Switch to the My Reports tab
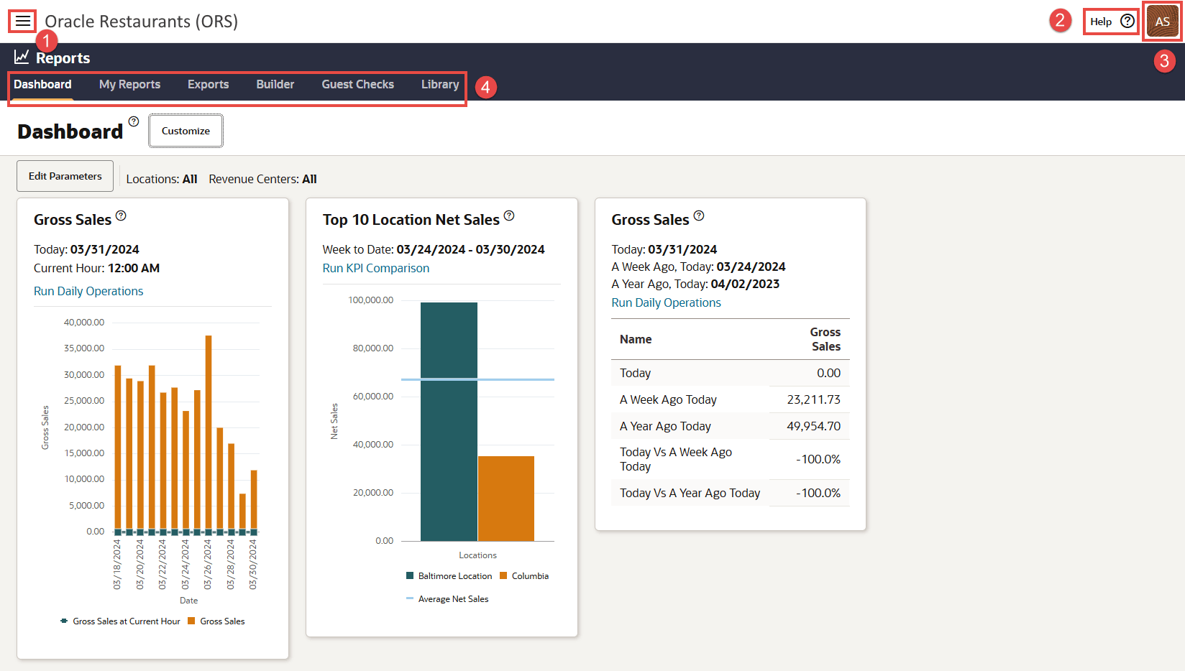 coord(129,85)
